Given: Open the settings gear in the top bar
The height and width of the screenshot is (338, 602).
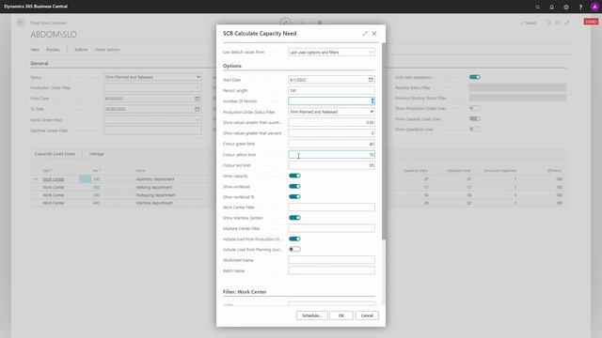Looking at the screenshot, I should click(566, 7).
